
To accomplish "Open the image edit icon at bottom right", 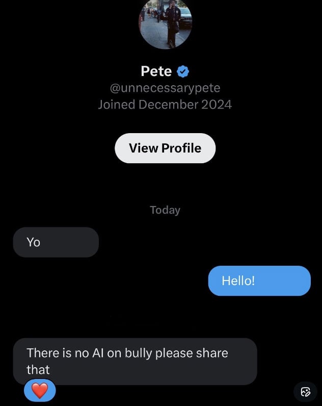I will coord(306,392).
